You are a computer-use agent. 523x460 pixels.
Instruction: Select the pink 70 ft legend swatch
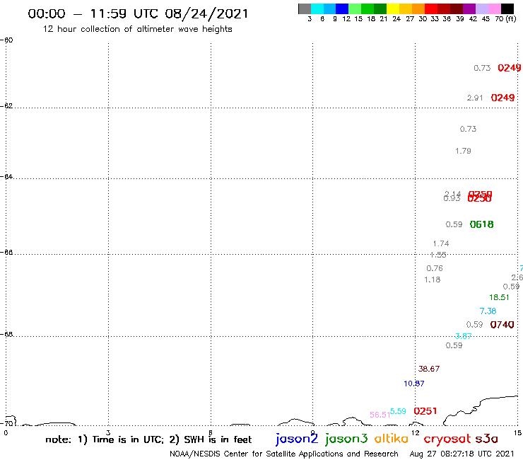point(494,8)
